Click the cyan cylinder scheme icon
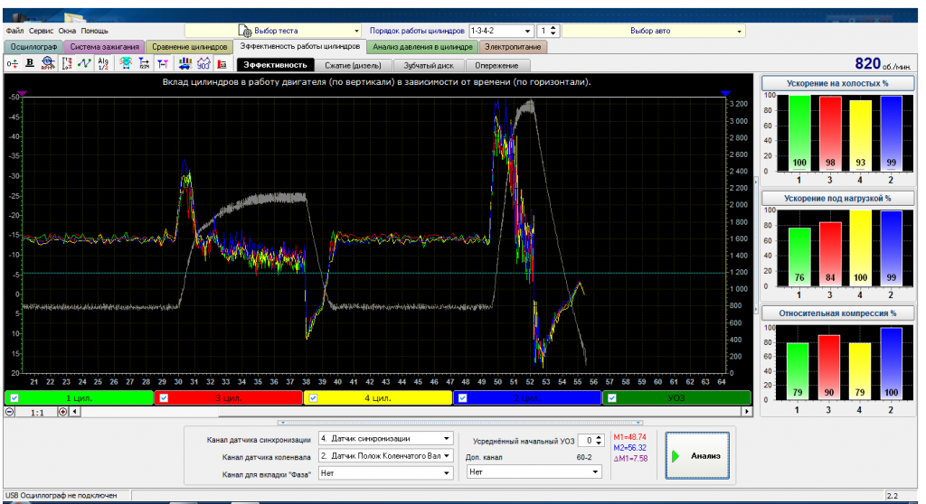This screenshot has width=926, height=504. (125, 64)
